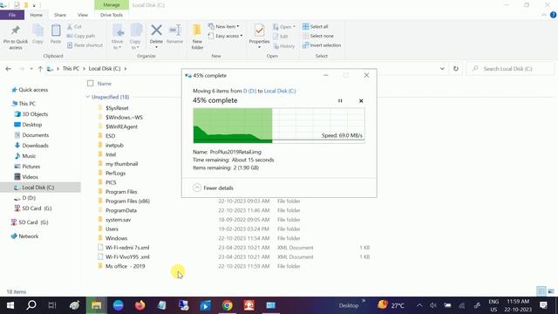Collapse the ribbon with the chevron
Screen dimensions: 558x314
(x=544, y=15)
